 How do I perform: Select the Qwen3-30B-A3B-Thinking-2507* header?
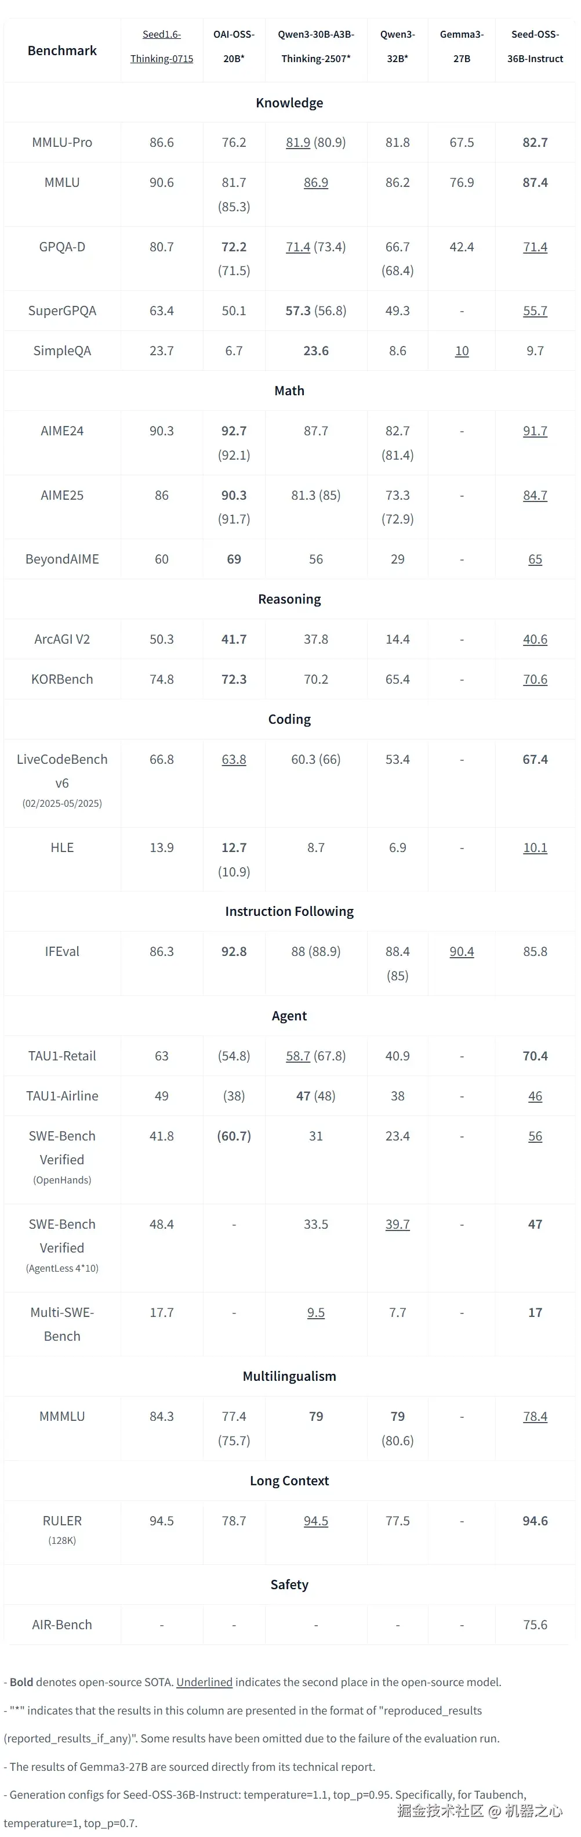click(x=315, y=46)
